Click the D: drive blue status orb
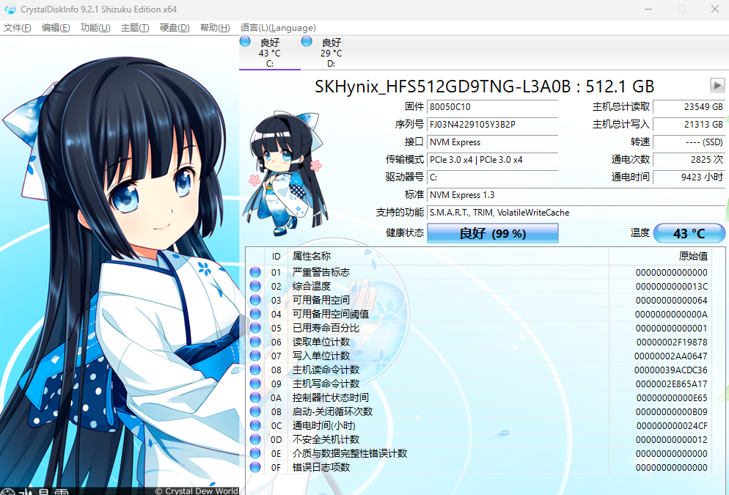 (307, 41)
